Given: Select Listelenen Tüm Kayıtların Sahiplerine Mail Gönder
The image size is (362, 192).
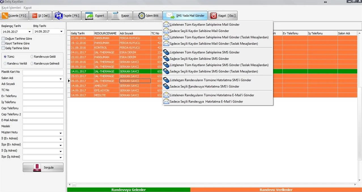Looking at the screenshot, I should click(x=218, y=25).
